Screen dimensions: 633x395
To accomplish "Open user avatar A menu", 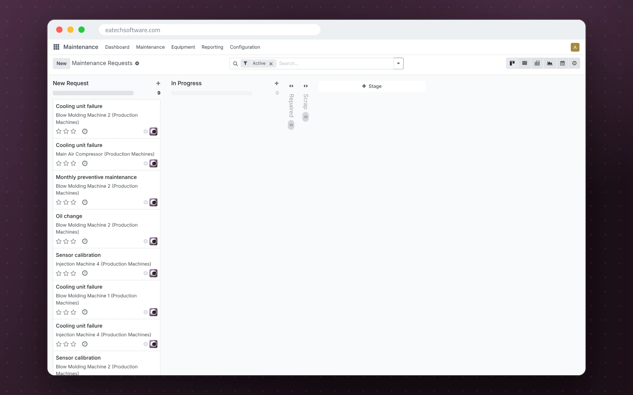I will click(575, 47).
